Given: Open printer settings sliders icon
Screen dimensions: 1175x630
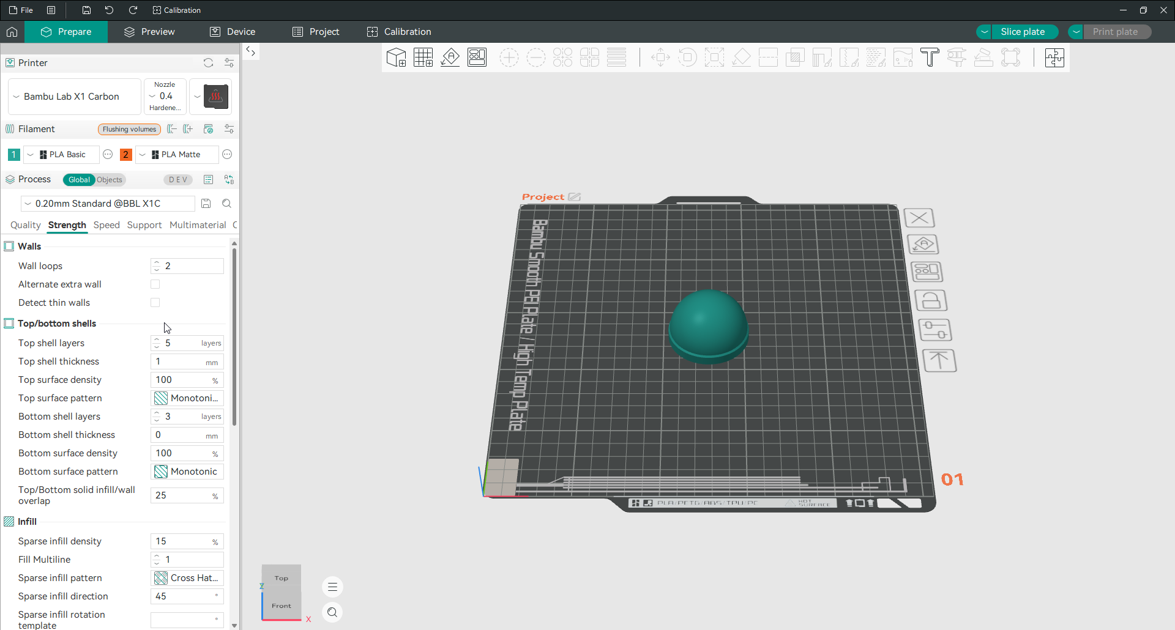Looking at the screenshot, I should click(229, 63).
